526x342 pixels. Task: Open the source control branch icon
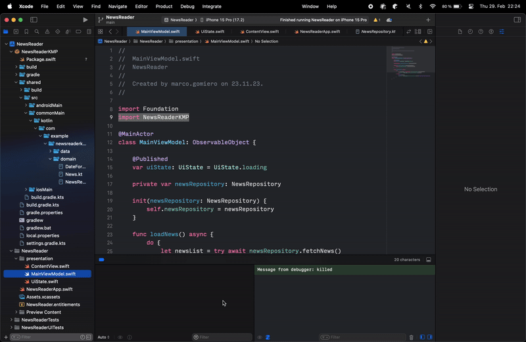(x=101, y=20)
